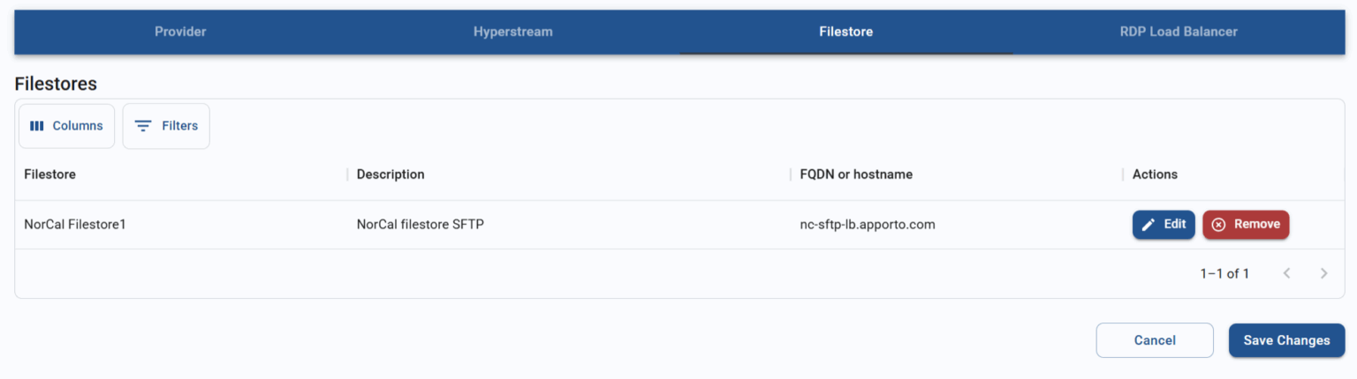This screenshot has width=1357, height=379.
Task: Click the NorCal filestore SFTP description cell
Action: (x=420, y=225)
